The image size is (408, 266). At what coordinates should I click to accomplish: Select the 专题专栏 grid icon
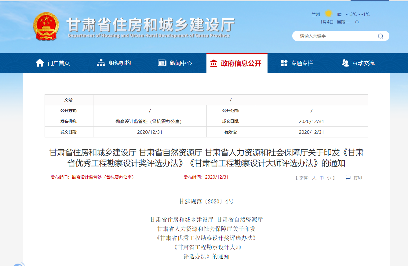click(284, 63)
